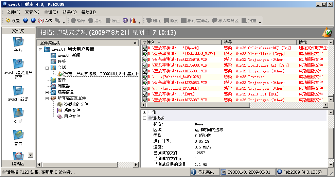Select 任务 in folder tree
This screenshot has height=177, width=335.
pyautogui.click(x=61, y=61)
